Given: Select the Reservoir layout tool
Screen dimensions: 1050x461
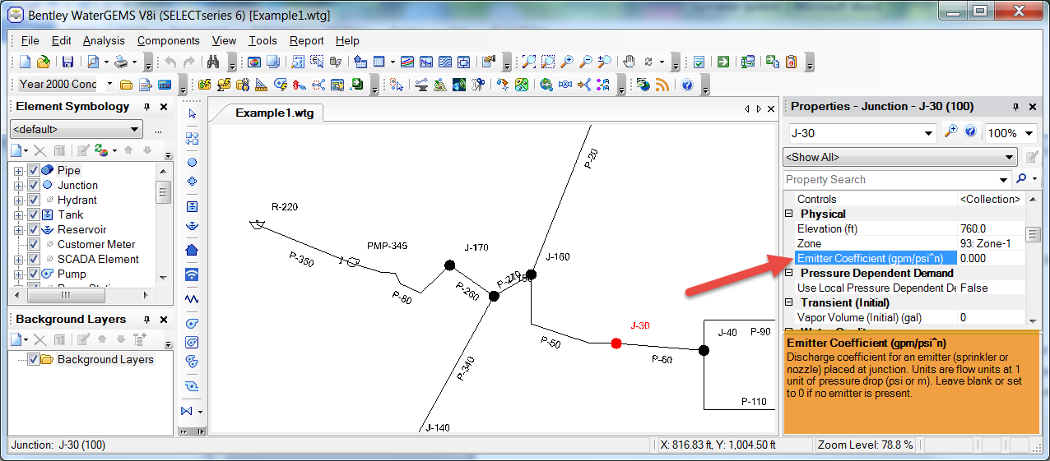Looking at the screenshot, I should 193,225.
